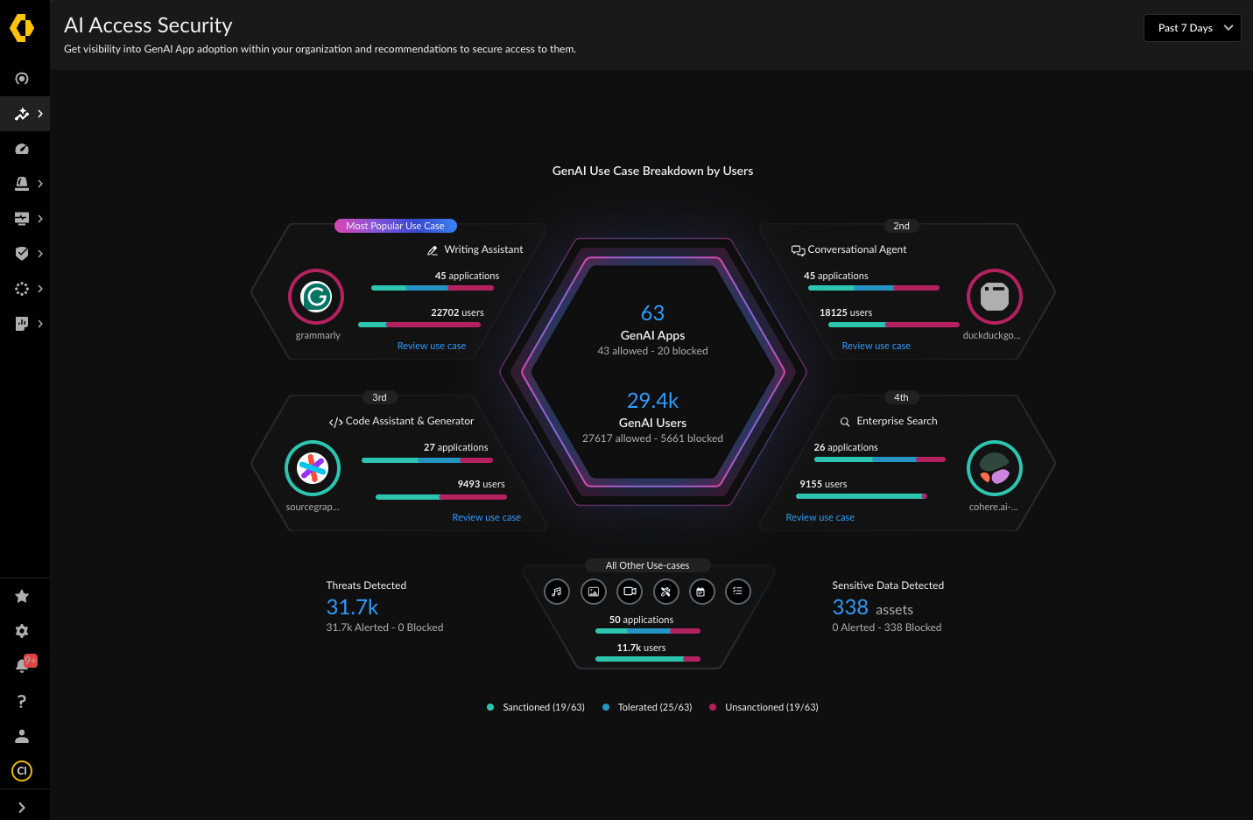Click the yellow hexagon product logo

[22, 28]
